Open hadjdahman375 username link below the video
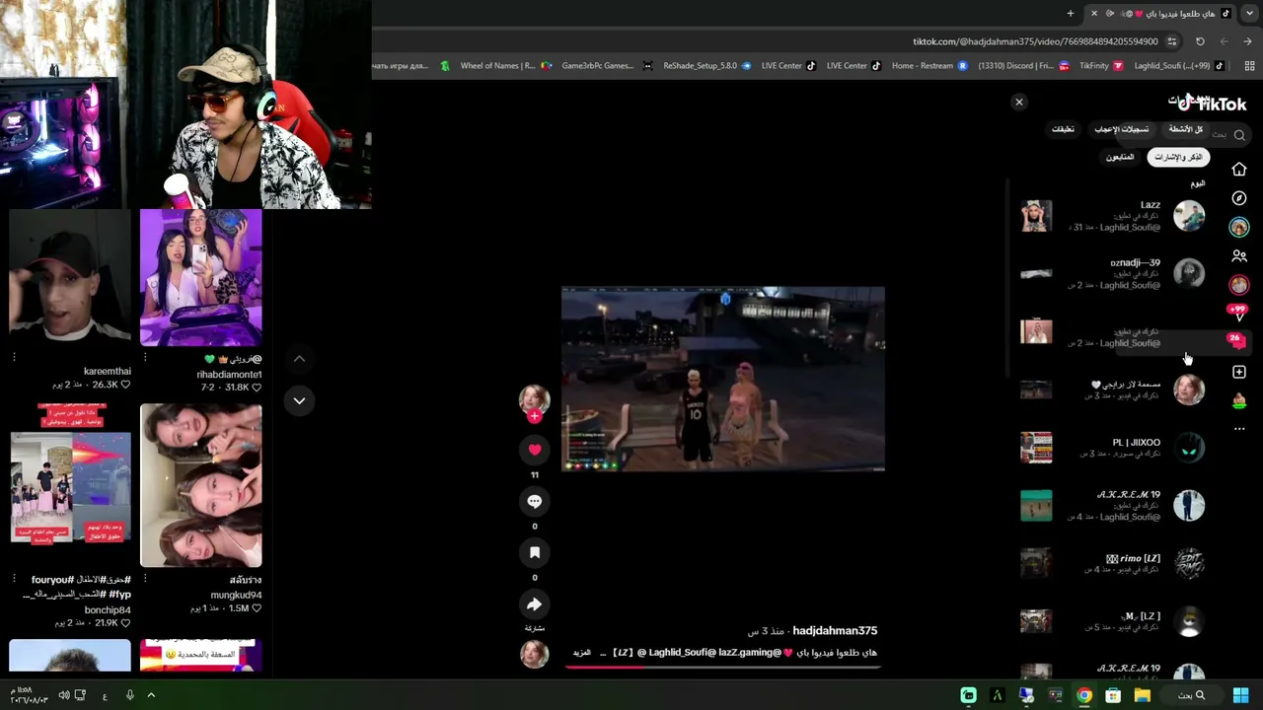This screenshot has width=1263, height=710. point(835,631)
